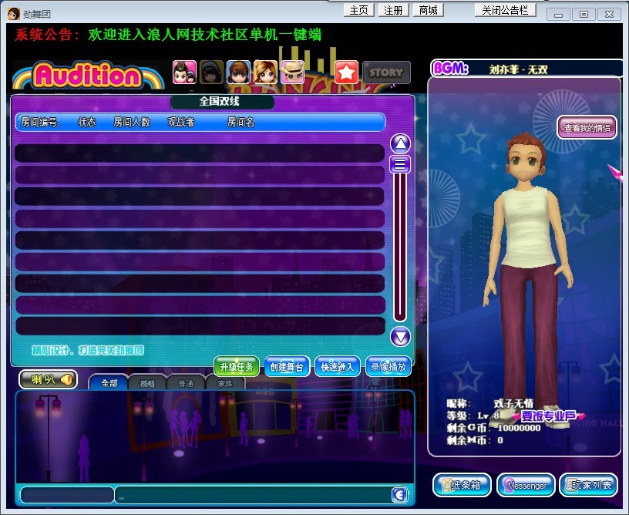Open the 升级任务 button
Image resolution: width=629 pixels, height=515 pixels.
tap(236, 367)
